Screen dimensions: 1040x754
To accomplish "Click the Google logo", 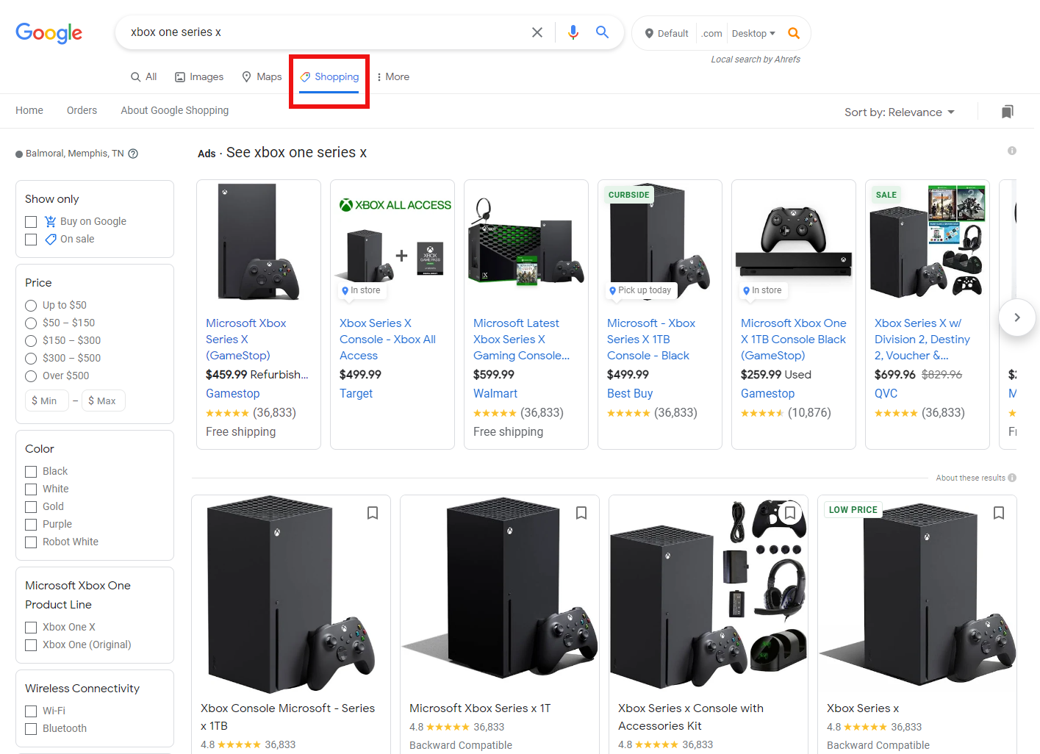I will pos(49,33).
